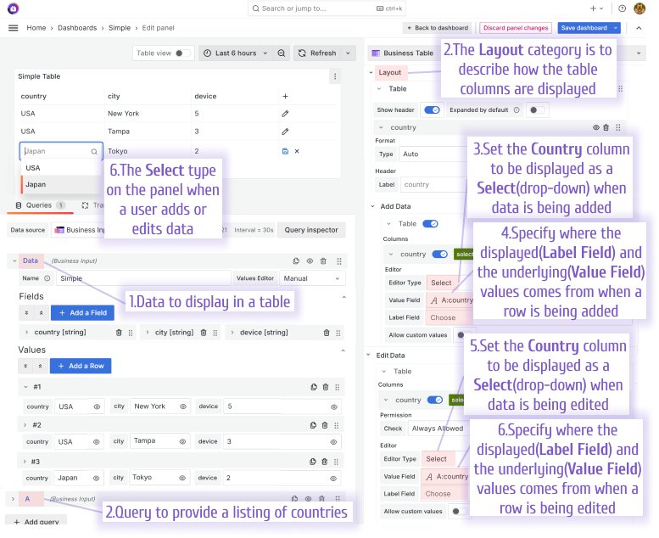Screen dimensions: 659x538
Task: Open the Last 6 hours time picker
Action: click(x=236, y=53)
